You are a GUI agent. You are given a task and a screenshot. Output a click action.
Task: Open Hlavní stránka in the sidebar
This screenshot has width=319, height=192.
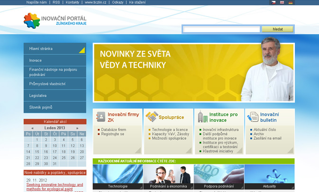pos(55,48)
